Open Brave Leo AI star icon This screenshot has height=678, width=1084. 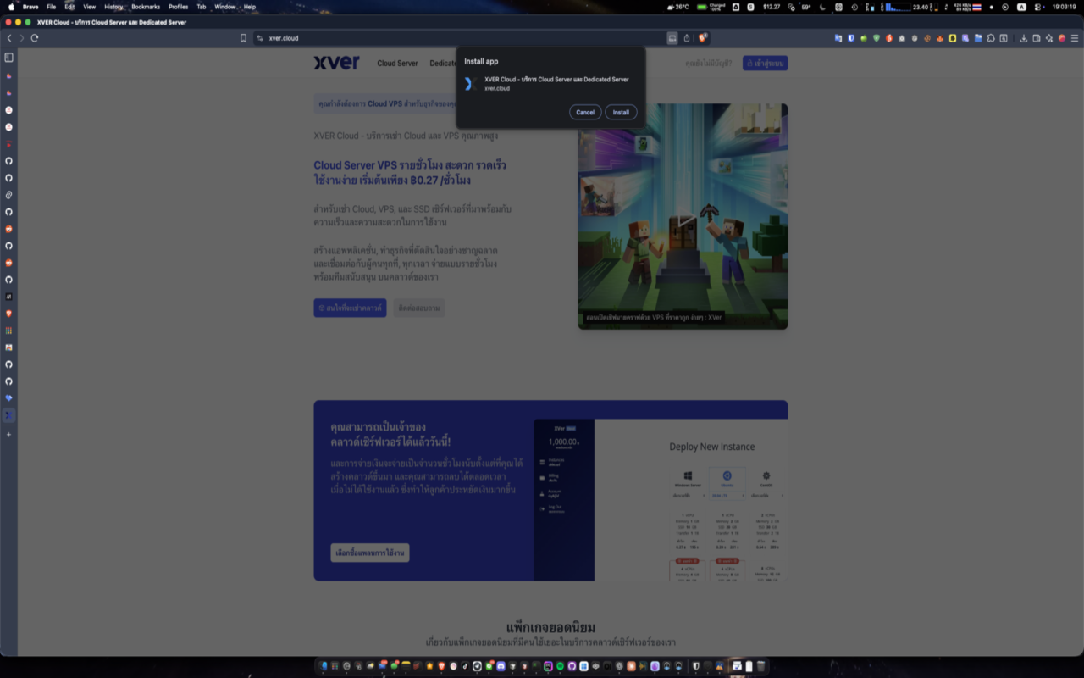pos(1049,38)
